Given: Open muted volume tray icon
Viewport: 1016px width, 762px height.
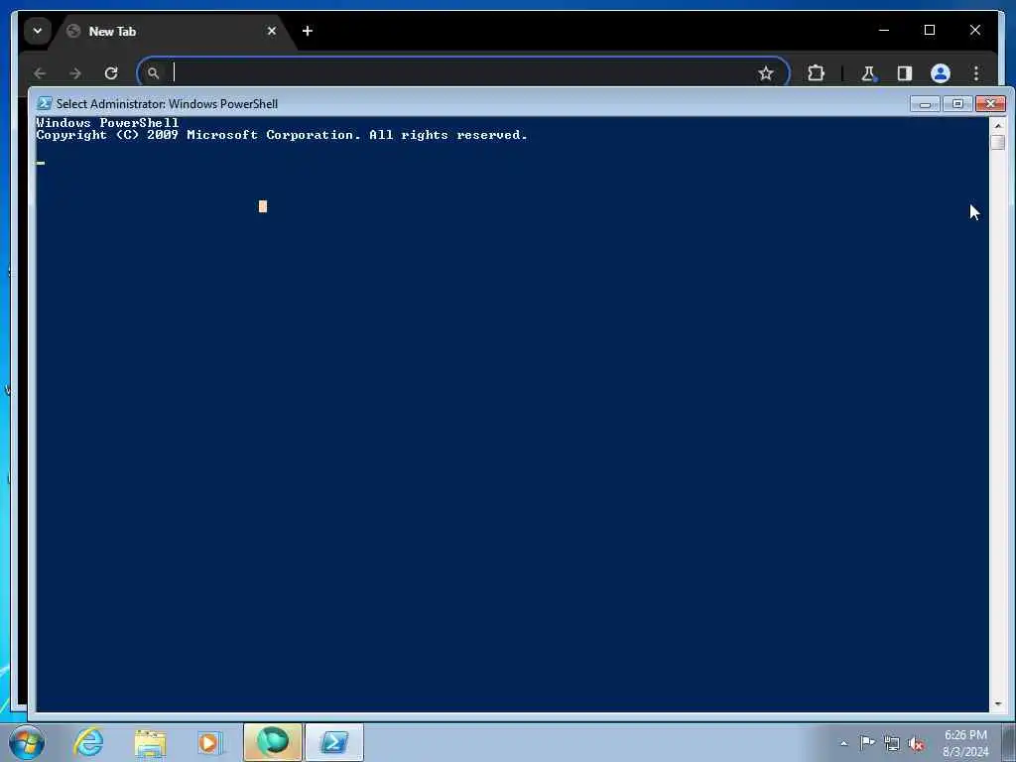Looking at the screenshot, I should pyautogui.click(x=916, y=744).
